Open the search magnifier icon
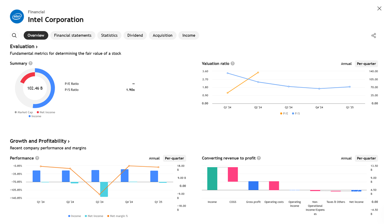This screenshot has height=224, width=384. pos(14,35)
